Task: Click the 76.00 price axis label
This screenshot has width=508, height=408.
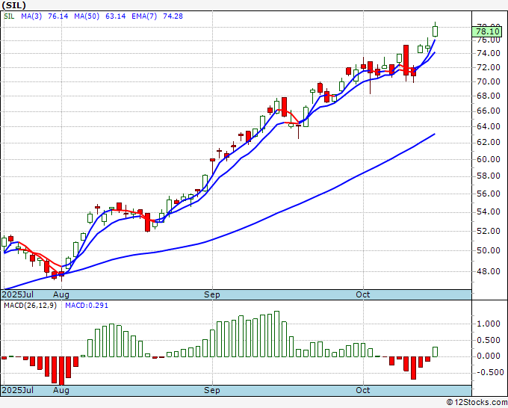Action: click(489, 40)
